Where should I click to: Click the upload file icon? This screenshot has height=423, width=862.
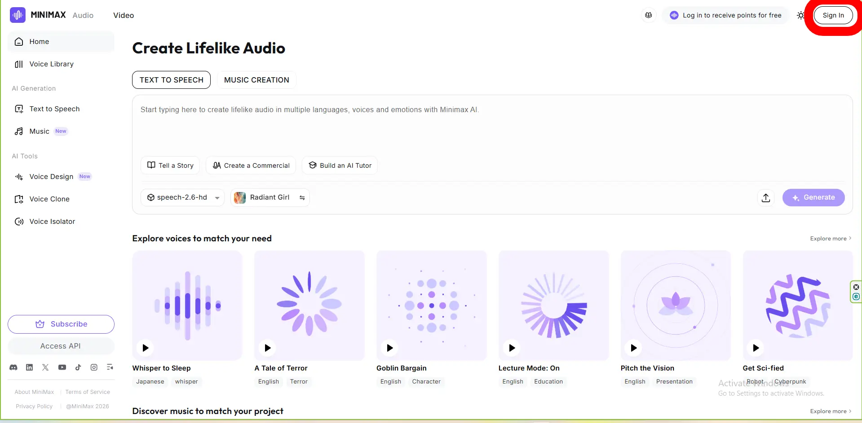766,198
